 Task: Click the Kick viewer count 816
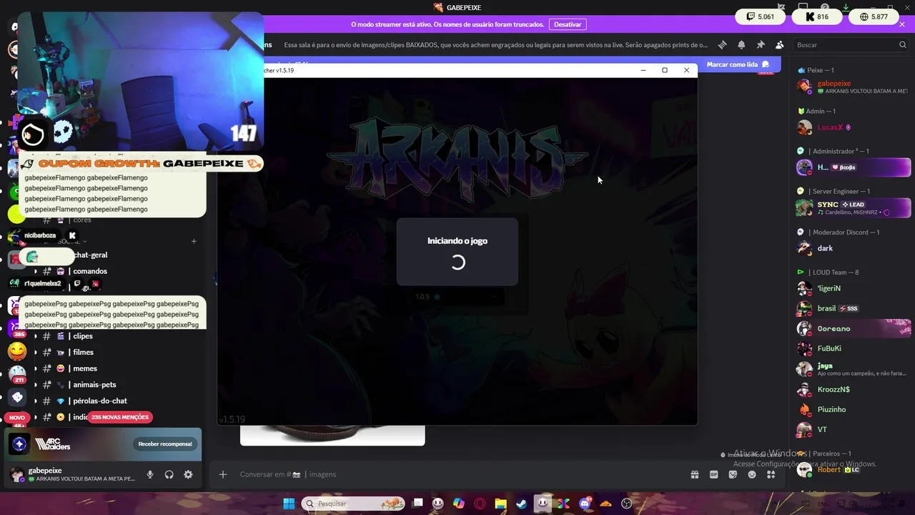click(x=816, y=16)
